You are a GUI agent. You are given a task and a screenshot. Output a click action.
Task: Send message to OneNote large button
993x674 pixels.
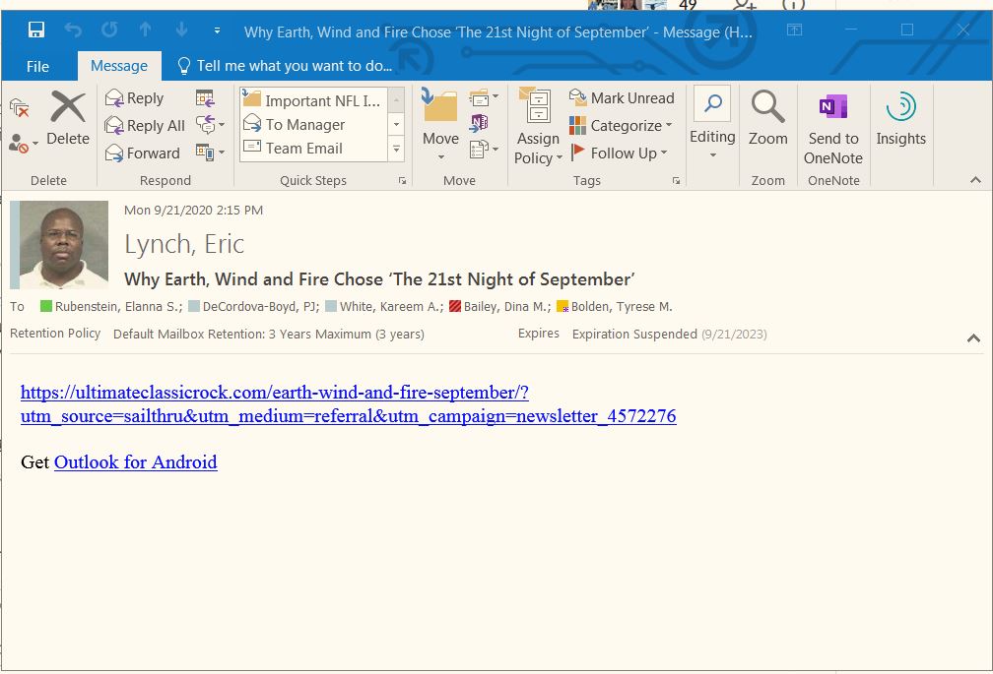833,128
